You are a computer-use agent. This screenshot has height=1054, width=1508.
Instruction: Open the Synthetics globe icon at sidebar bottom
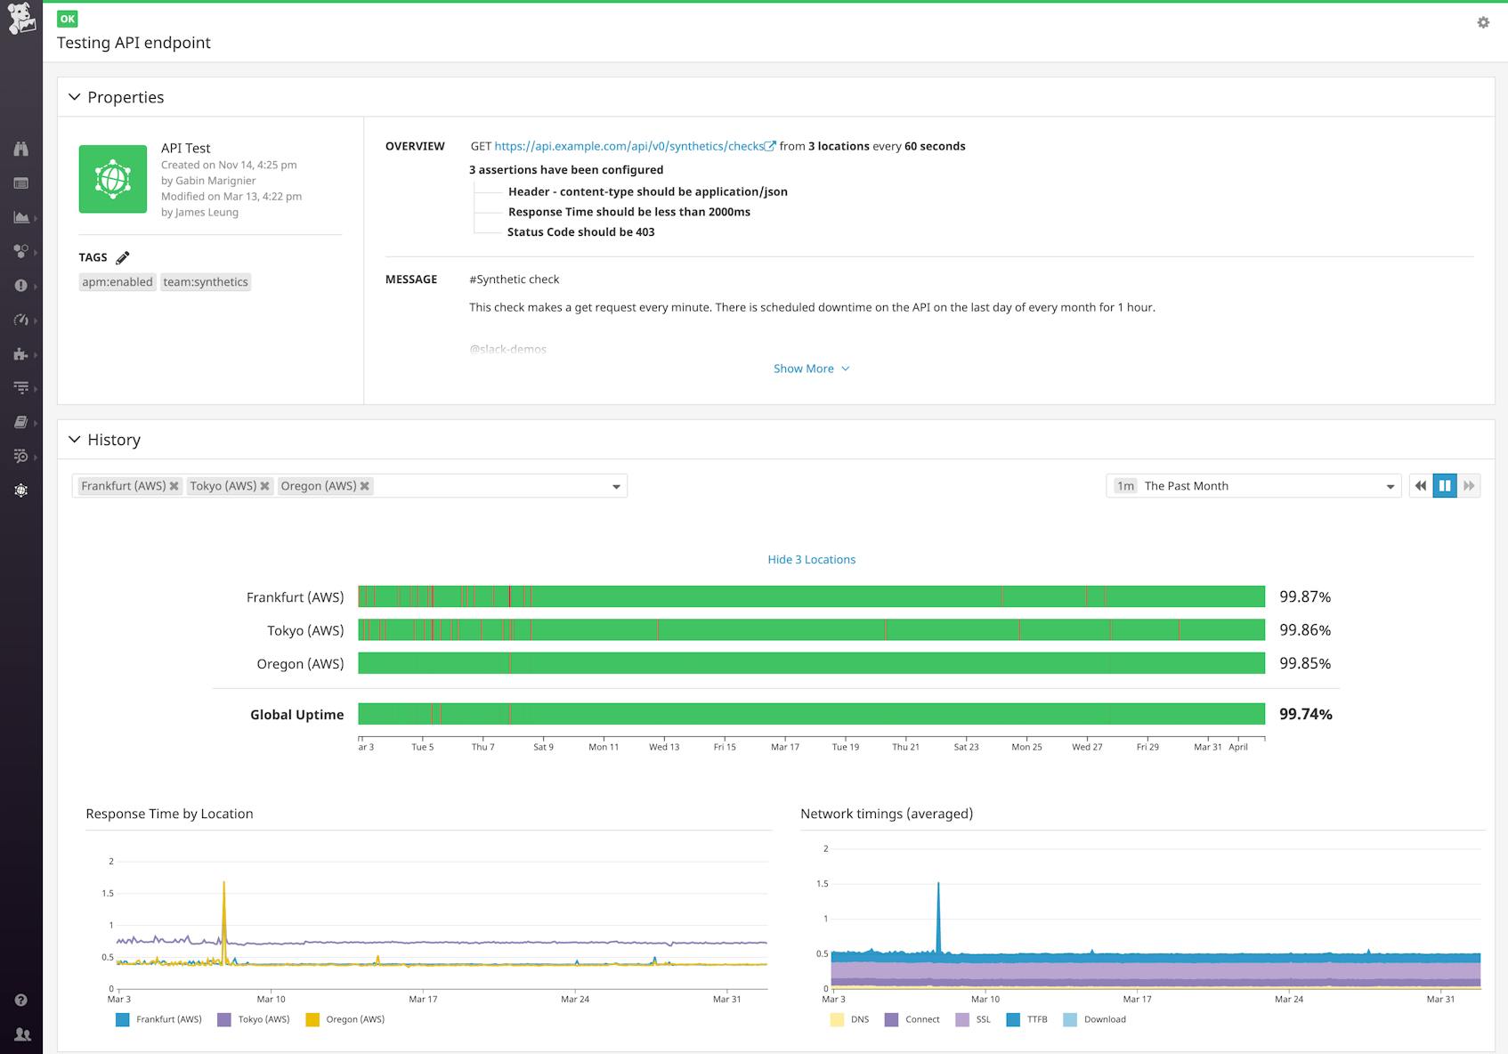[x=21, y=491]
